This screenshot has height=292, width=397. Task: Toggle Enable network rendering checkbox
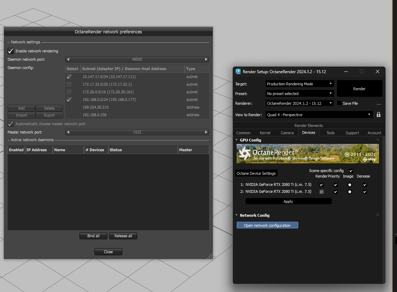pyautogui.click(x=11, y=51)
